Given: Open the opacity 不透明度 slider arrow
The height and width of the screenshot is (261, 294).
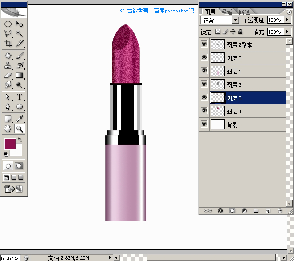Looking at the screenshot, I should click(287, 20).
